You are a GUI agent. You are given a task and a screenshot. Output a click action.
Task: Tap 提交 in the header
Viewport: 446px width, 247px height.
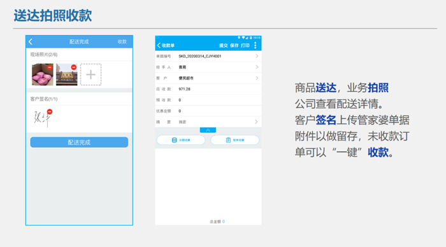223,45
